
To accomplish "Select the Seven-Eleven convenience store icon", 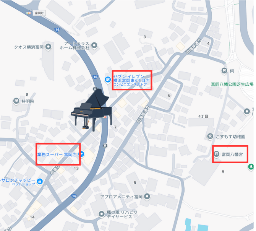I will (107, 80).
